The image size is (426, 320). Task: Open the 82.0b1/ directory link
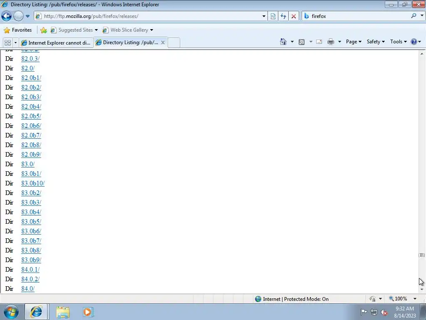(x=31, y=78)
